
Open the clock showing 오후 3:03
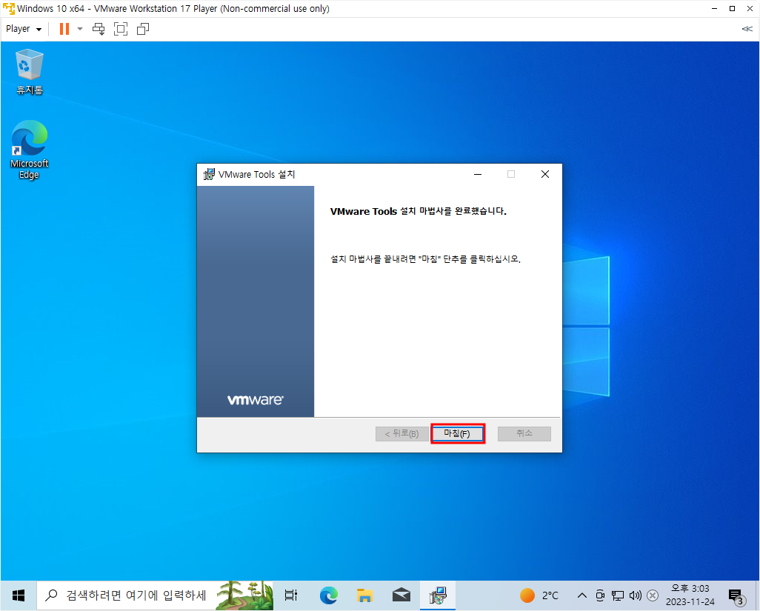[x=690, y=595]
